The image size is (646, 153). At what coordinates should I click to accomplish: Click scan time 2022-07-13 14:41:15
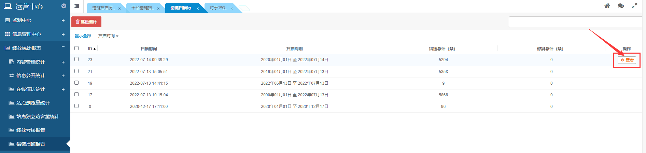pos(149,83)
